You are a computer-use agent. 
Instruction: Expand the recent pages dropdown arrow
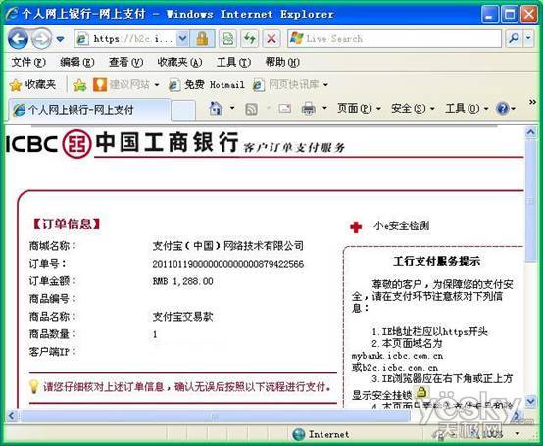pos(60,39)
